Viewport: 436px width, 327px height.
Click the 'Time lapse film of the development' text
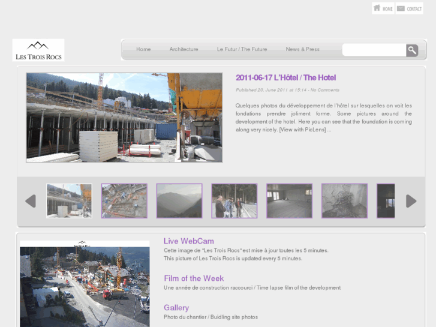(x=299, y=288)
